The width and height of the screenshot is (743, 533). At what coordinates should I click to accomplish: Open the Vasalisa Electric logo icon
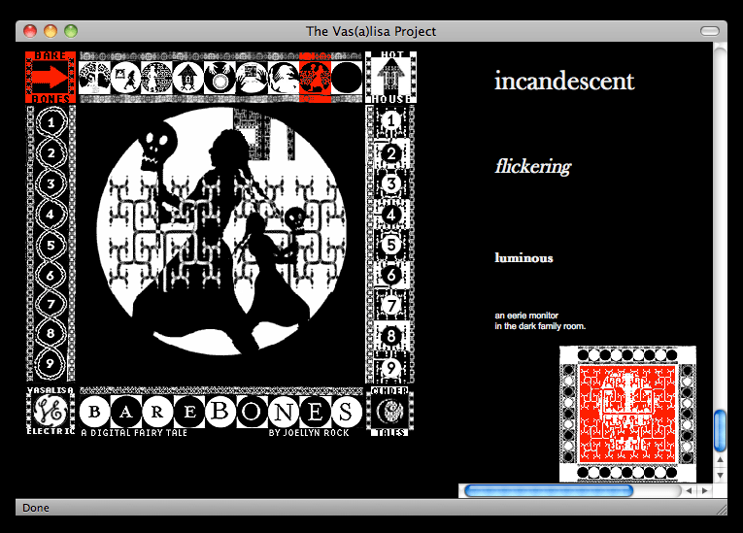point(50,411)
